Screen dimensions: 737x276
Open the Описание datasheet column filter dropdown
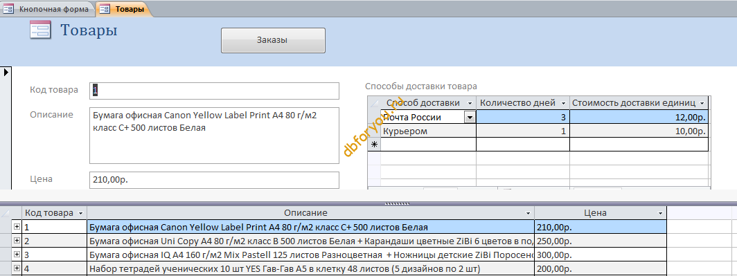point(529,213)
